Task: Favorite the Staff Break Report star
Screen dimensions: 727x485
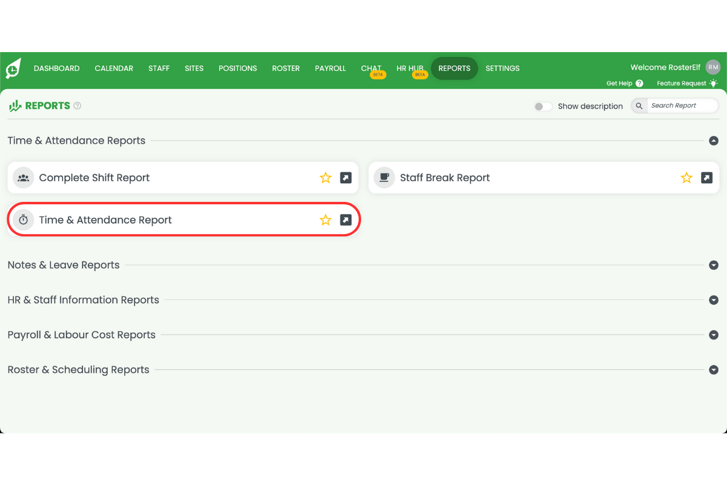Action: pyautogui.click(x=686, y=177)
